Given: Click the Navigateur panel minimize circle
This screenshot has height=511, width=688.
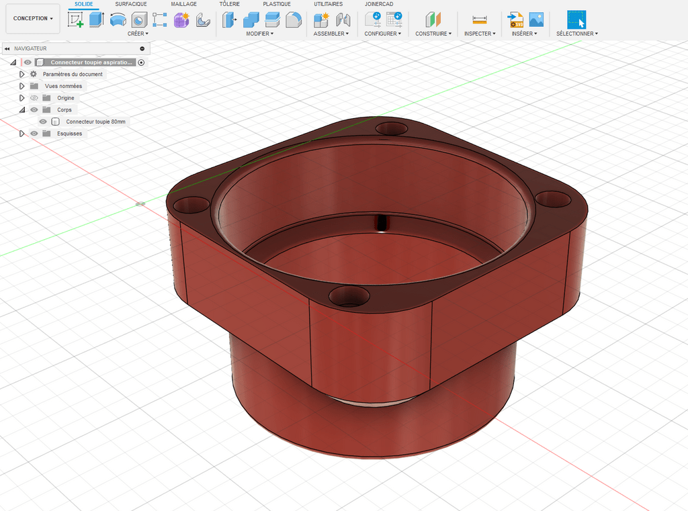Looking at the screenshot, I should click(x=142, y=49).
